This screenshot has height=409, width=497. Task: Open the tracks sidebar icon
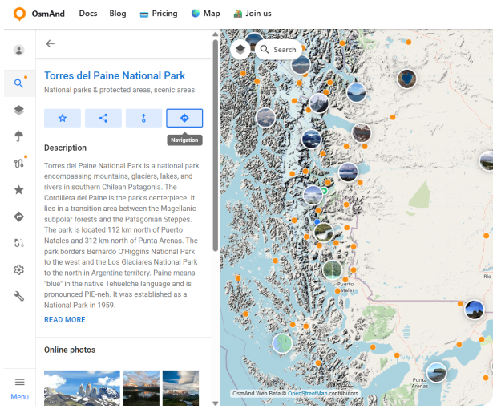(x=19, y=164)
